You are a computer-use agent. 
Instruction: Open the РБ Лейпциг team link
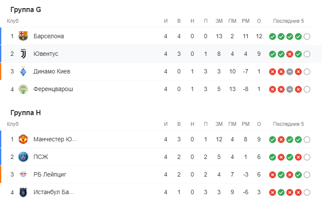[x=50, y=174]
